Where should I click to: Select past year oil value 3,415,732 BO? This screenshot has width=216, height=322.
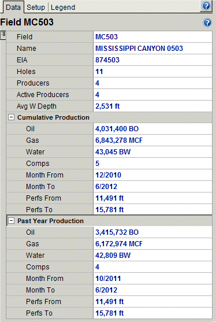pos(117,232)
